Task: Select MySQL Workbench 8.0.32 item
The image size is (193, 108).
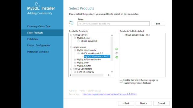Action: [97, 56]
